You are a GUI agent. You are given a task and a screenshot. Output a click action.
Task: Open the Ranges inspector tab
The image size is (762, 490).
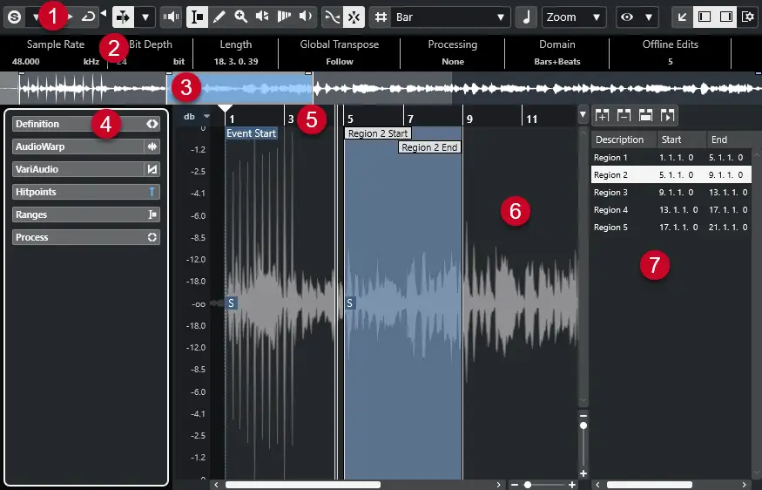click(x=86, y=214)
